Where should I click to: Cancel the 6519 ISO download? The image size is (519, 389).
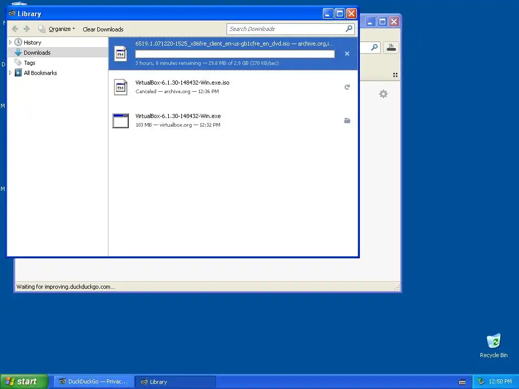(x=347, y=54)
